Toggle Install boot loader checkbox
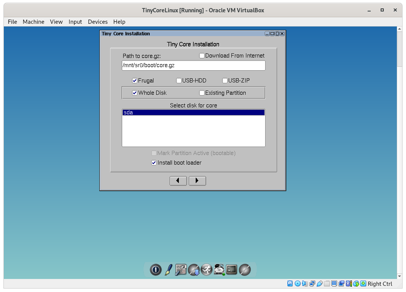Viewport: 406px width, 292px height. (154, 163)
